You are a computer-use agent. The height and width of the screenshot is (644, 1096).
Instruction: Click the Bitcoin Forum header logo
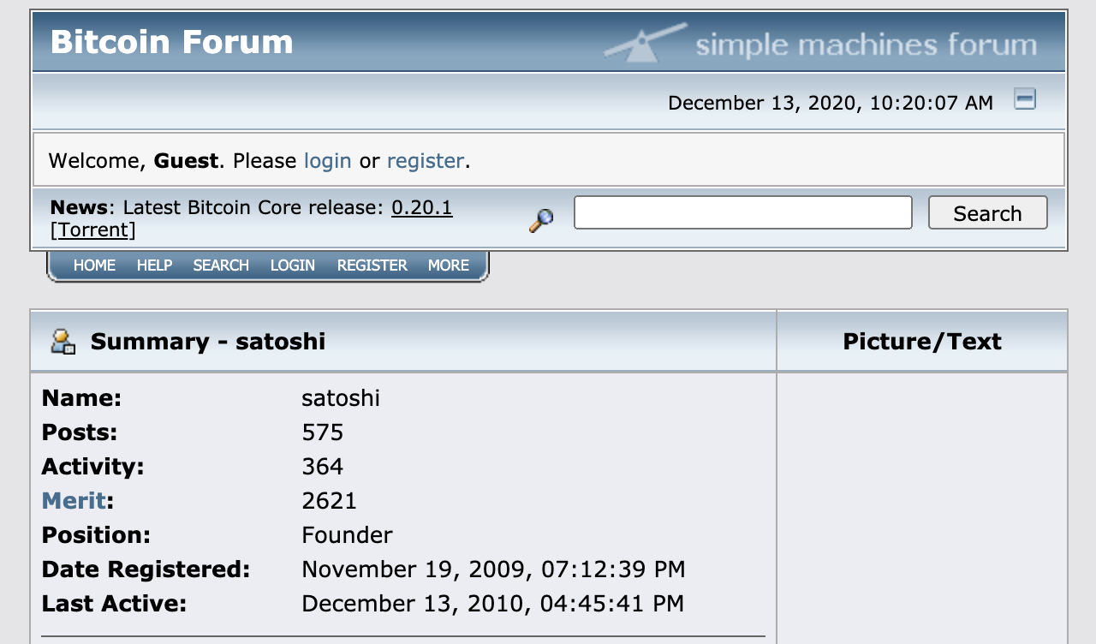pyautogui.click(x=170, y=41)
